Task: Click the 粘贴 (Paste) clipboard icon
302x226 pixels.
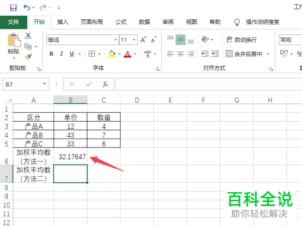Action: click(14, 40)
